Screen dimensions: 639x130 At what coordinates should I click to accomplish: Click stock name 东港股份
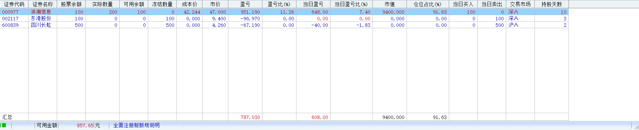click(x=41, y=18)
